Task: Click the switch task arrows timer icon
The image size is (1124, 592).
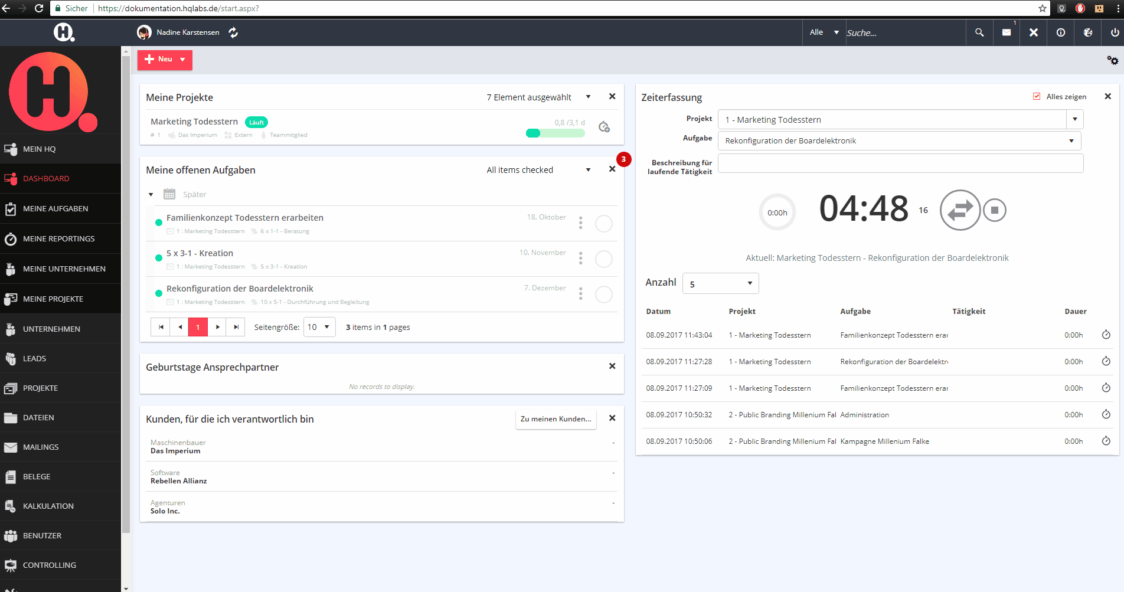Action: pos(960,210)
